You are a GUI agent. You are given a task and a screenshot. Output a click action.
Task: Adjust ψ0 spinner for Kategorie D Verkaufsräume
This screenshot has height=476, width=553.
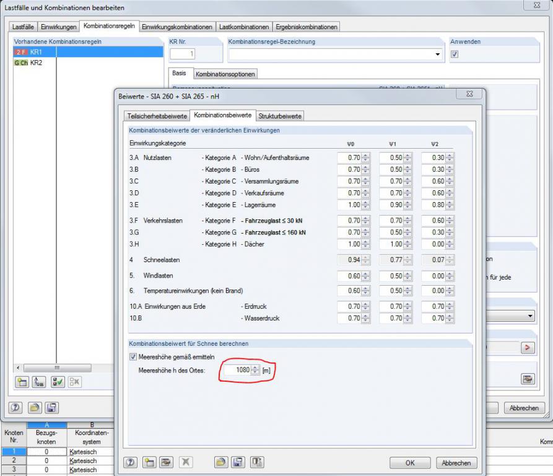click(366, 193)
